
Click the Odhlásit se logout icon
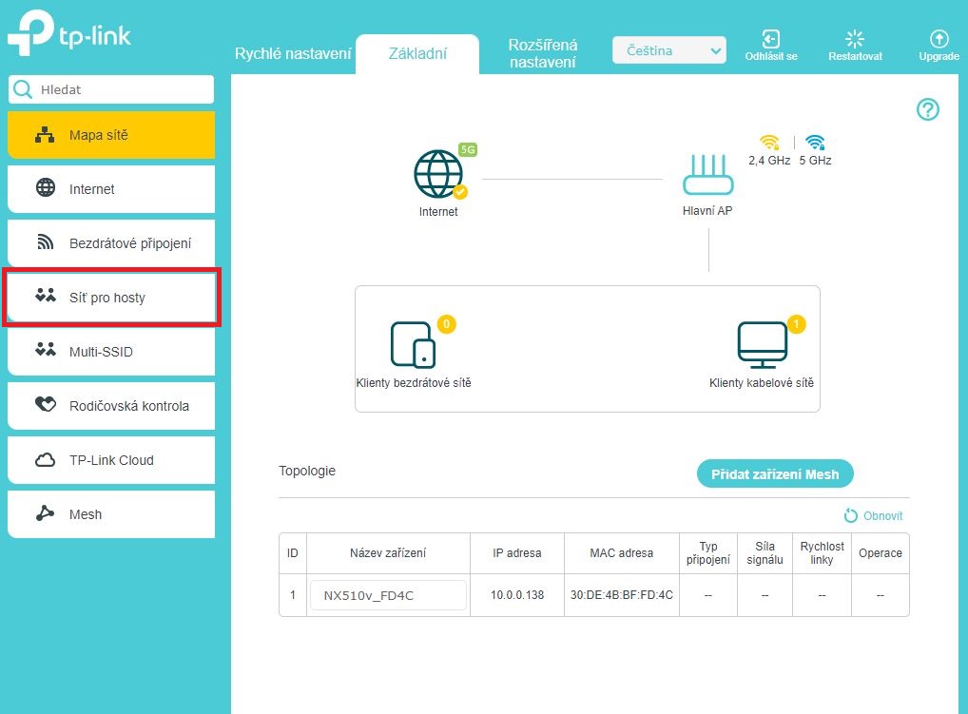[771, 40]
